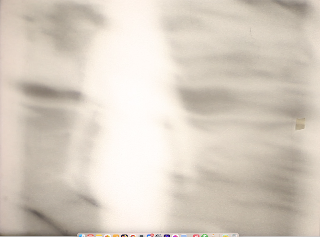The width and height of the screenshot is (320, 237).
Task: Launch the Calendar app in the Dock
Action: [x=90, y=236]
